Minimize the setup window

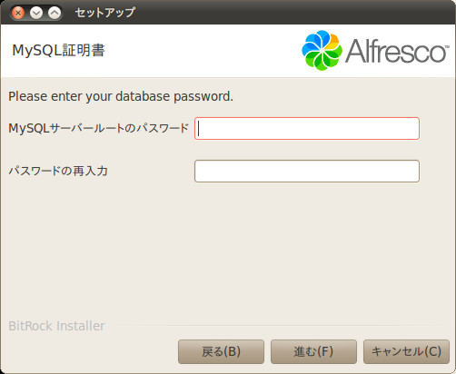point(36,13)
